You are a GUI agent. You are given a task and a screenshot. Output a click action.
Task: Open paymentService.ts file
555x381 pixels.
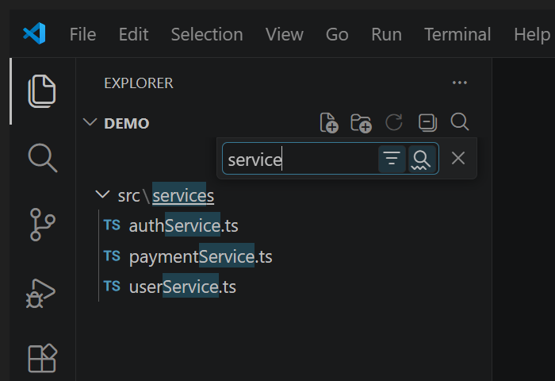pyautogui.click(x=201, y=256)
